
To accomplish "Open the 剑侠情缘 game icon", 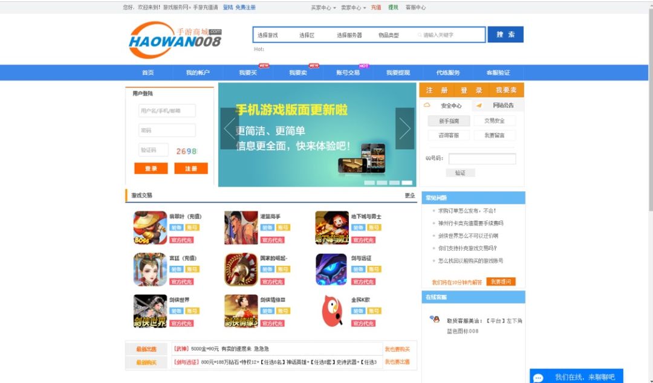I will 241,311.
